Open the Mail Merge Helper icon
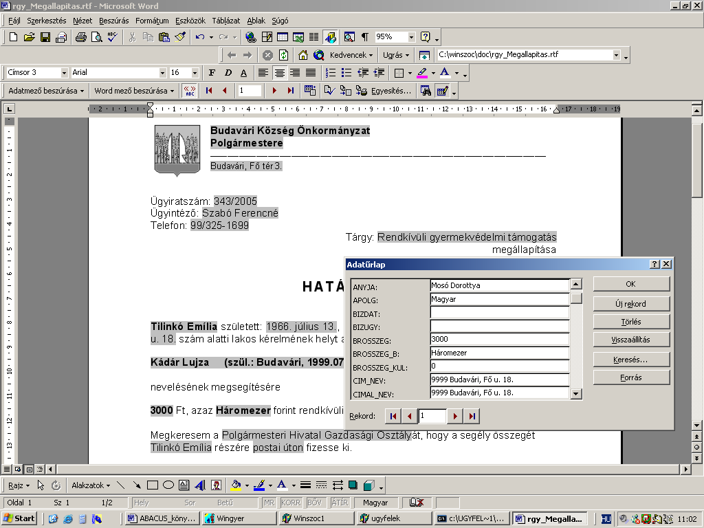This screenshot has width=704, height=528. (310, 91)
